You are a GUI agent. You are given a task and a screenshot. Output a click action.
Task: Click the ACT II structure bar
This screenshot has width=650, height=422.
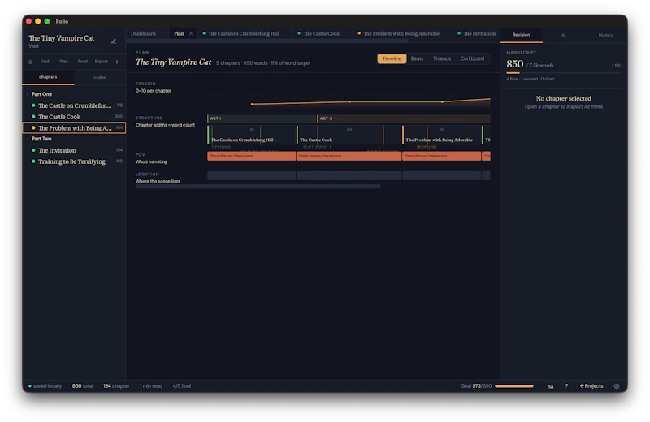point(404,118)
